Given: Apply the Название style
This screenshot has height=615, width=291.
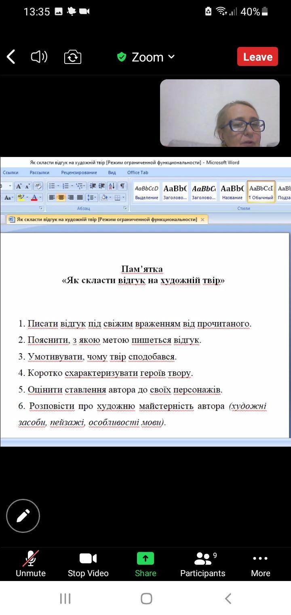Looking at the screenshot, I should (x=232, y=191).
